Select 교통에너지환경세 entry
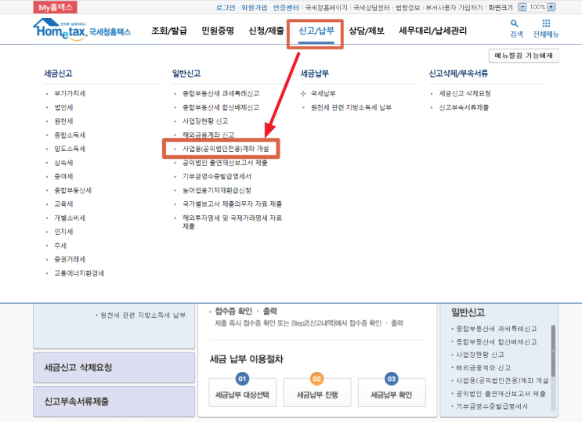The width and height of the screenshot is (582, 422). pos(79,273)
